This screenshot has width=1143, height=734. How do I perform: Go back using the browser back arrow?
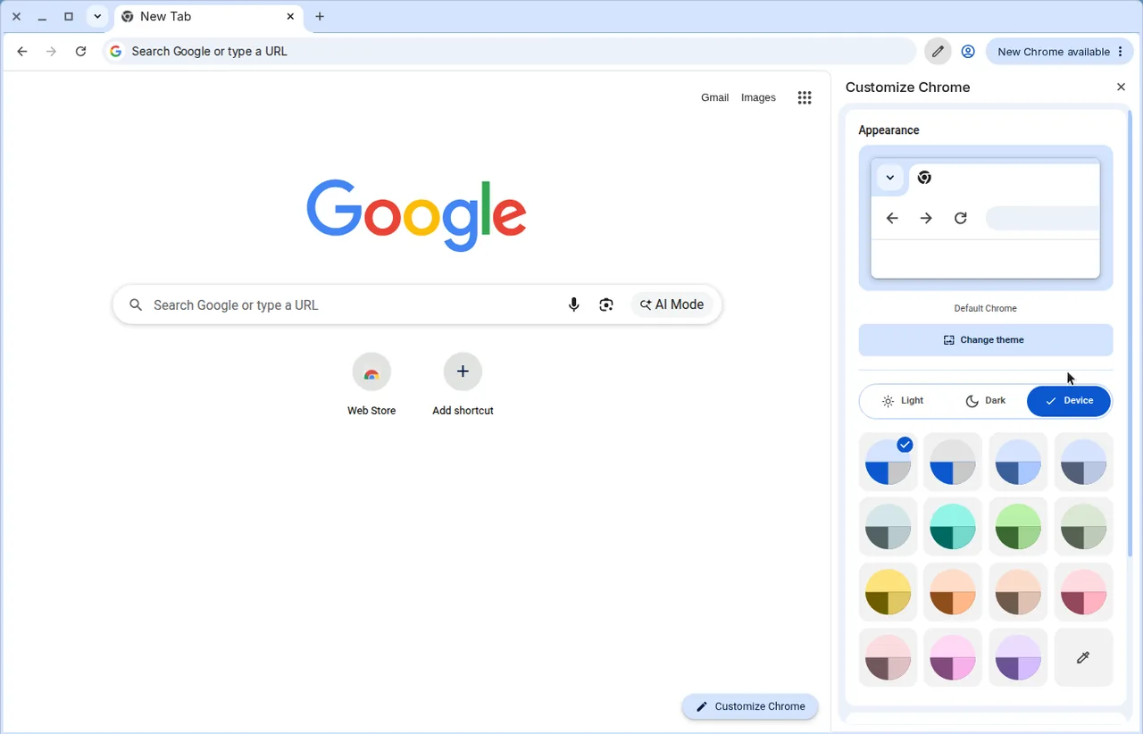[x=22, y=52]
